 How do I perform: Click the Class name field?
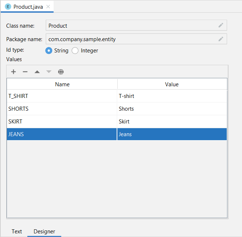[x=136, y=25]
